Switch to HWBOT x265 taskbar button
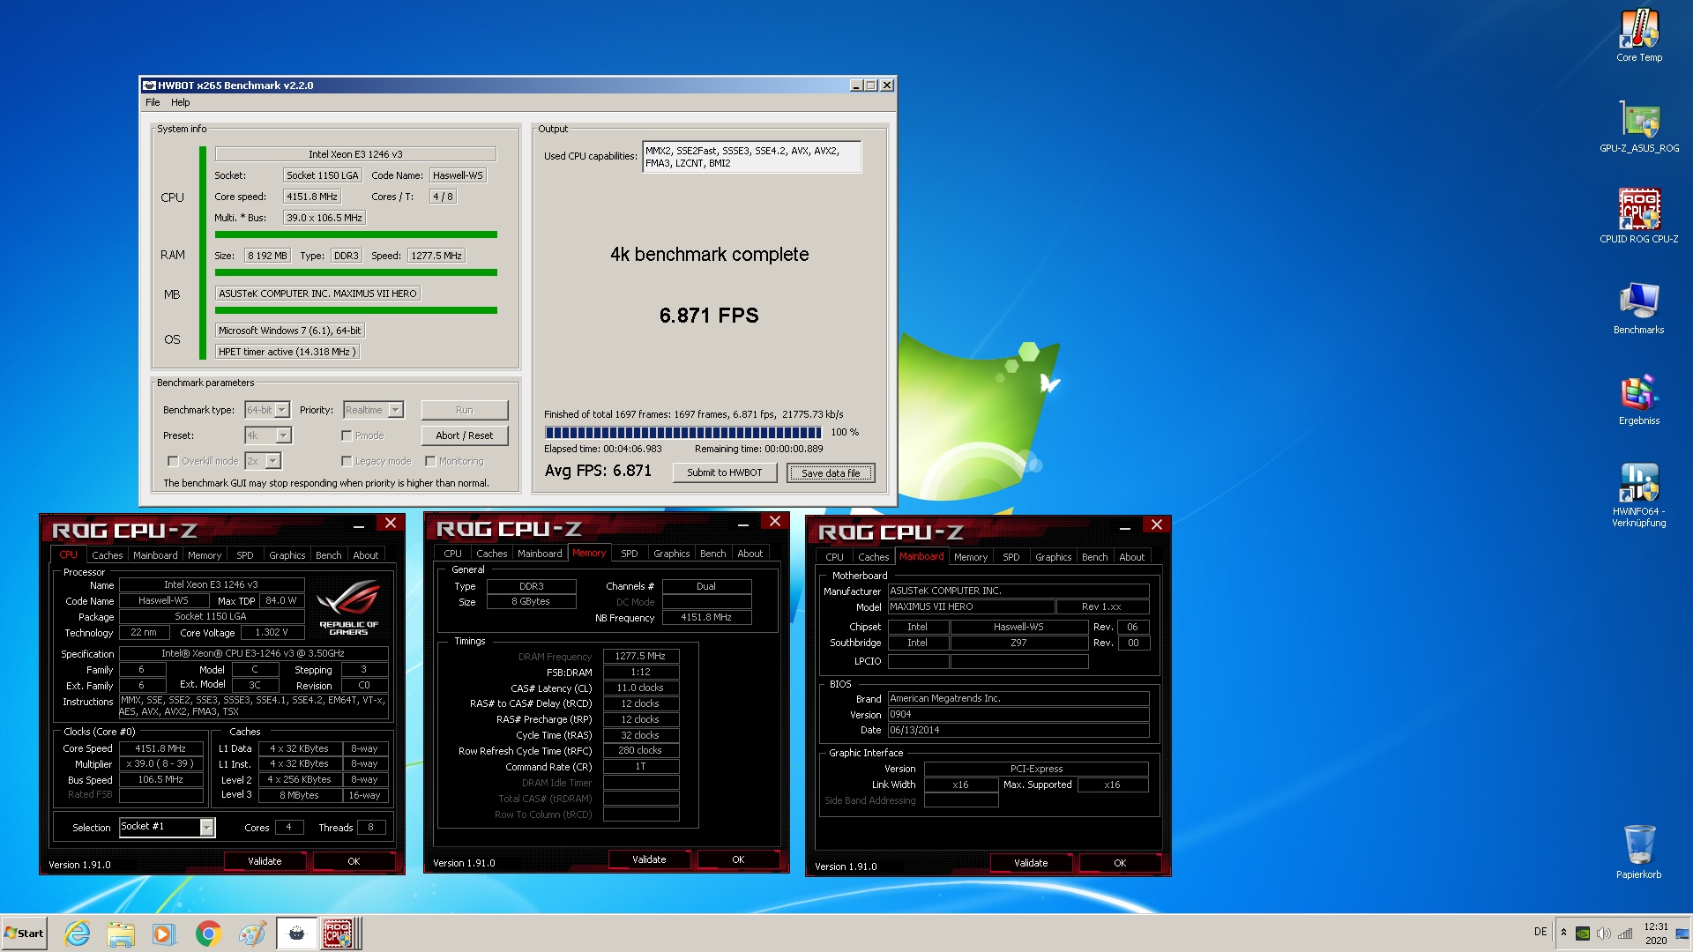 click(297, 933)
